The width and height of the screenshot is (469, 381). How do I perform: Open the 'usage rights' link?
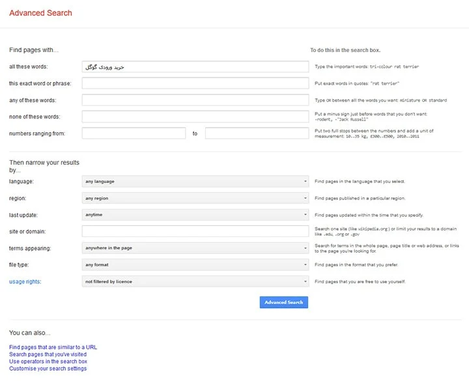coord(25,282)
